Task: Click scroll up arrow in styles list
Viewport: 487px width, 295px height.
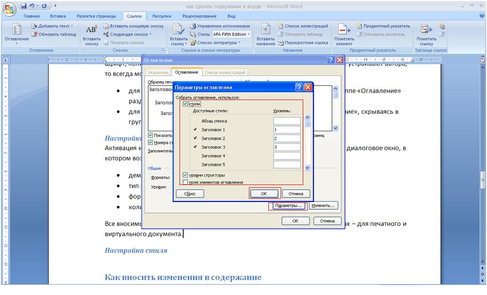Action: (x=308, y=117)
